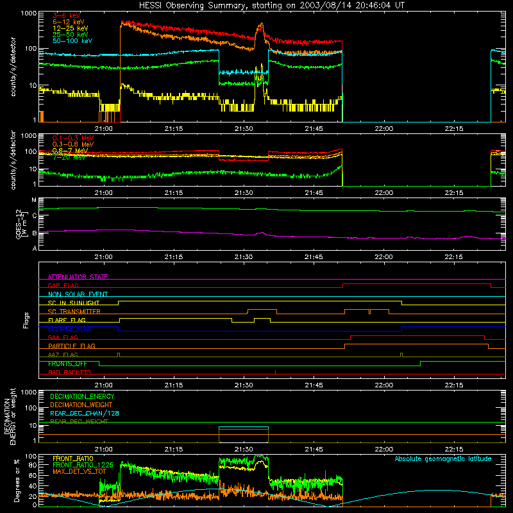Image resolution: width=513 pixels, height=513 pixels.
Task: Click the SC_TRANSMITTER flag label
Action: [x=74, y=312]
